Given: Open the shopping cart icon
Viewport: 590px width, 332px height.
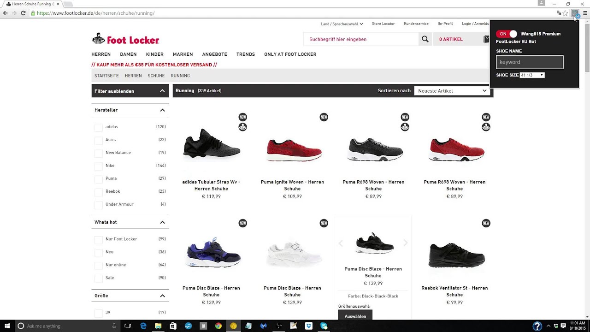Looking at the screenshot, I should click(x=486, y=39).
